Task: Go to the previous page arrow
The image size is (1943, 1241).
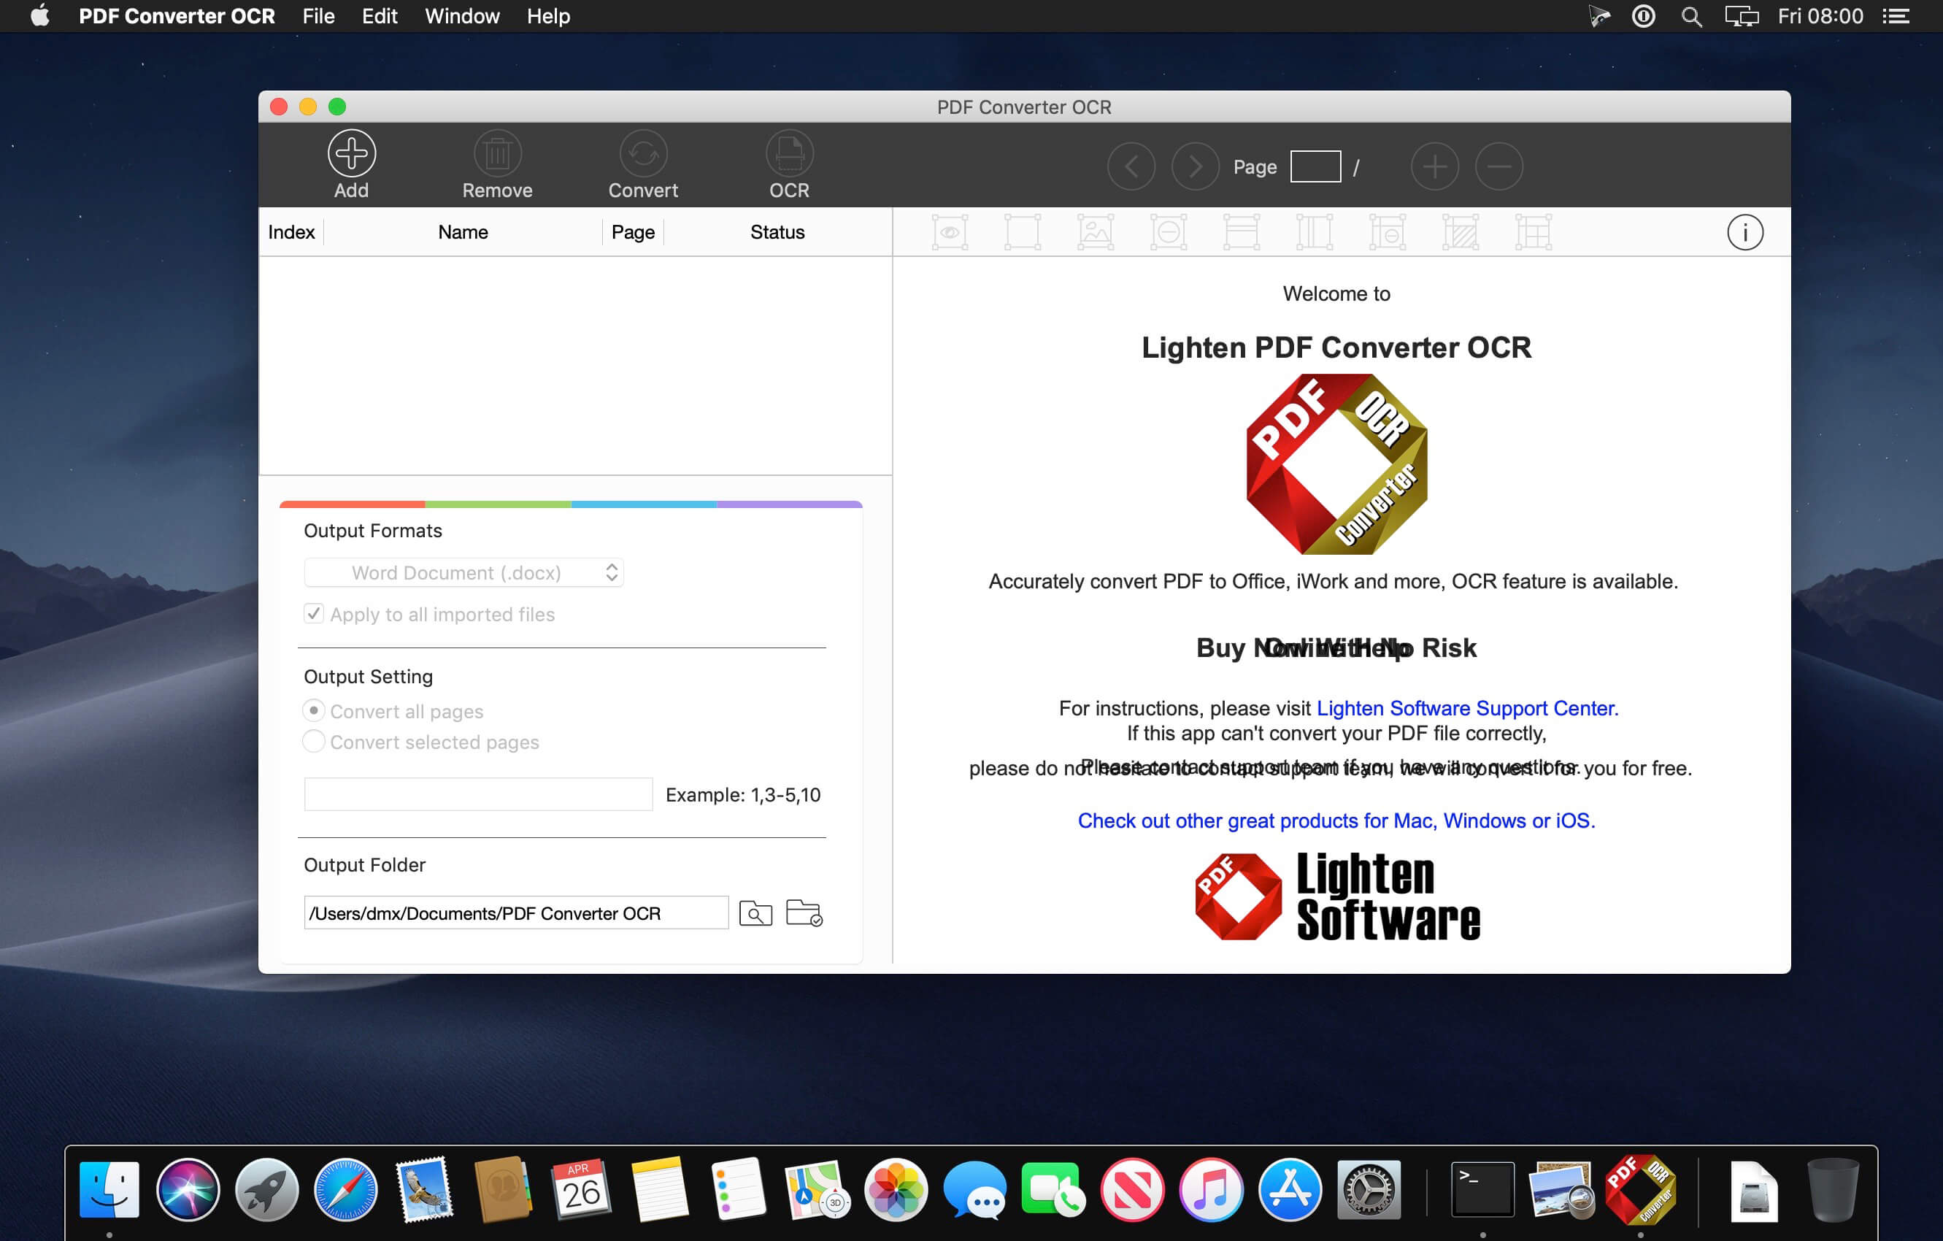Action: (1131, 167)
